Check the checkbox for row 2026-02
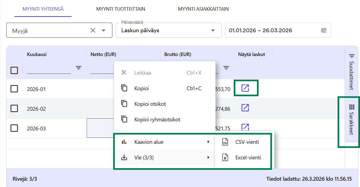360x187 pixels. pos(14,109)
